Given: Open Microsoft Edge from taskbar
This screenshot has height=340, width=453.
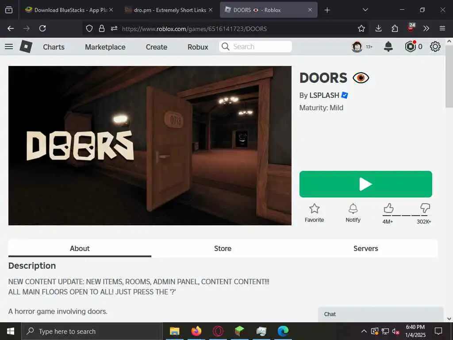Looking at the screenshot, I should [283, 331].
